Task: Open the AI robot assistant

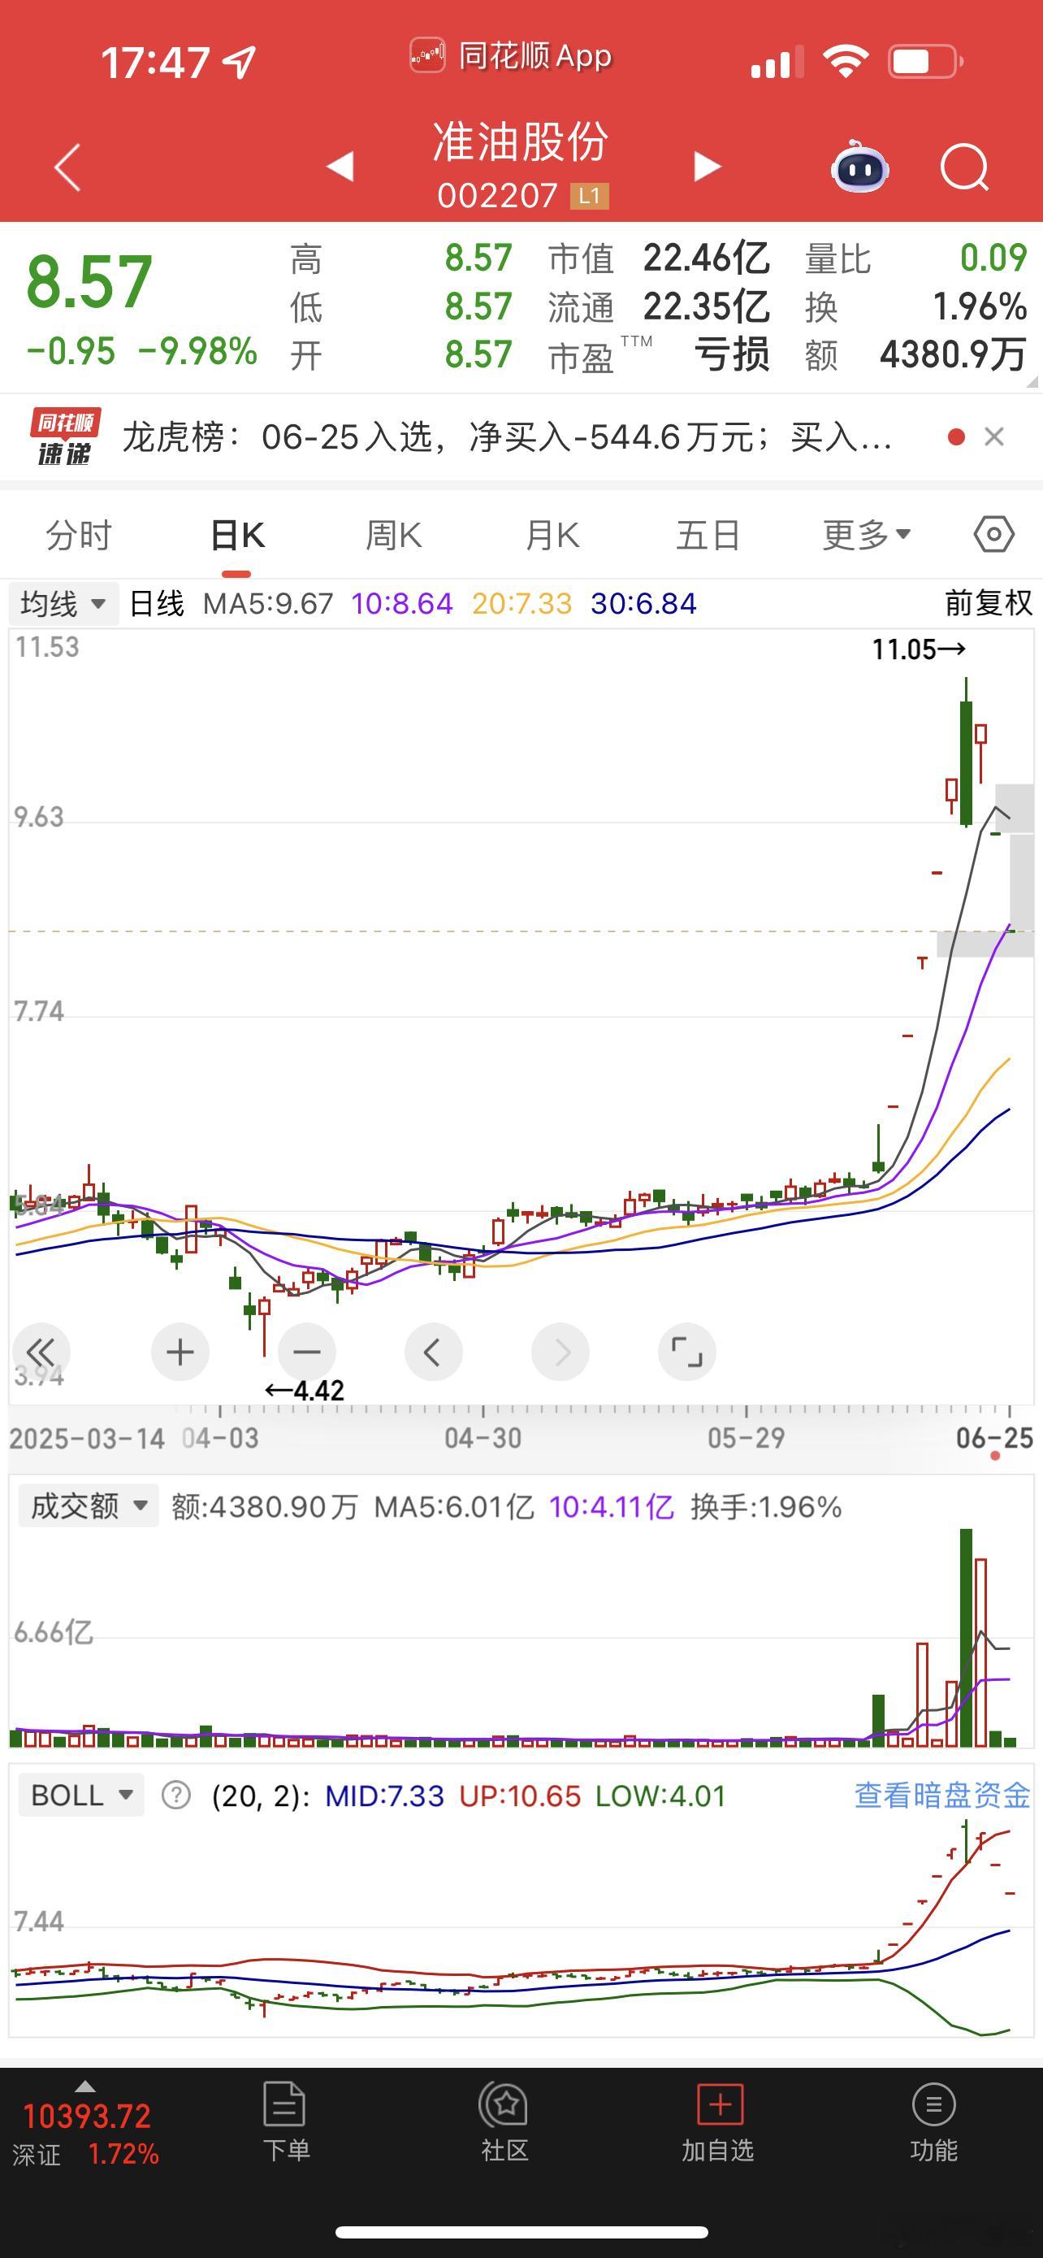Action: point(859,166)
